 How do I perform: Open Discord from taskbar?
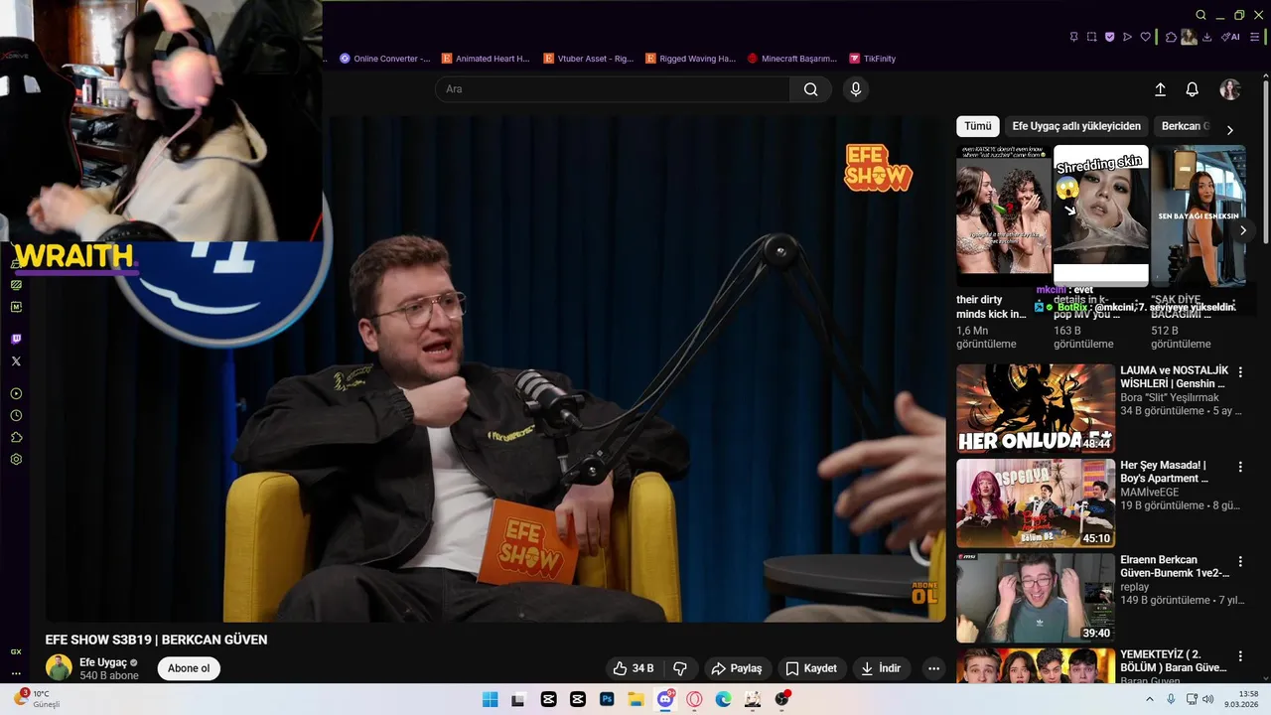tap(665, 699)
